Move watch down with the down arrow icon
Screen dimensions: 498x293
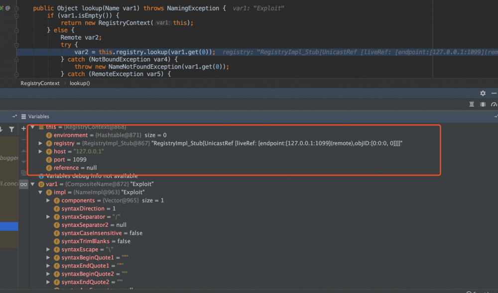[23, 162]
